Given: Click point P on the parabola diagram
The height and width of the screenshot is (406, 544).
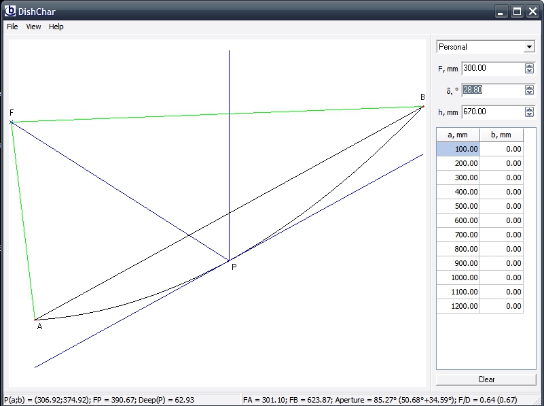Looking at the screenshot, I should point(229,260).
